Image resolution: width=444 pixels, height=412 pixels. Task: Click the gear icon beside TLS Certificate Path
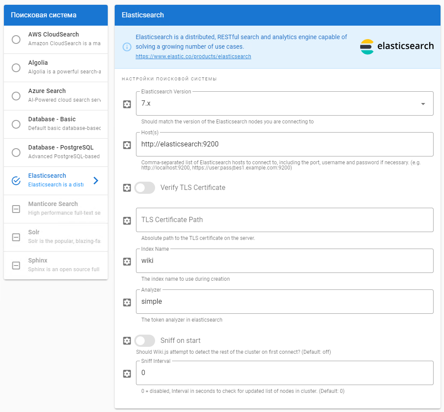pyautogui.click(x=127, y=221)
